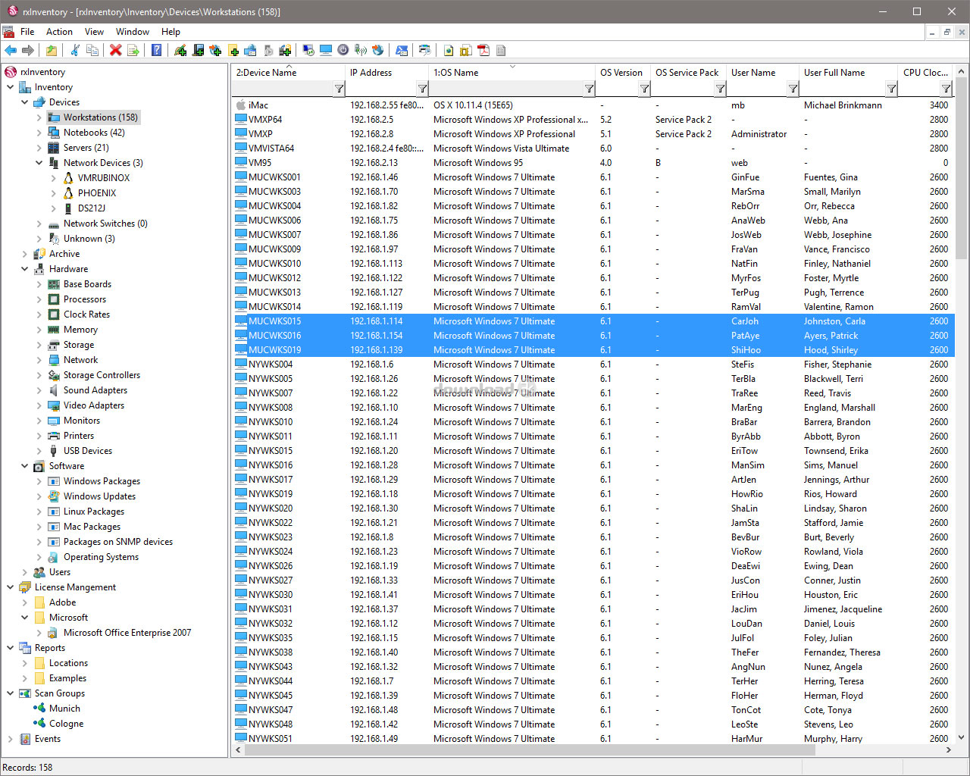This screenshot has height=776, width=970.
Task: Click the red X Delete icon
Action: [x=115, y=50]
